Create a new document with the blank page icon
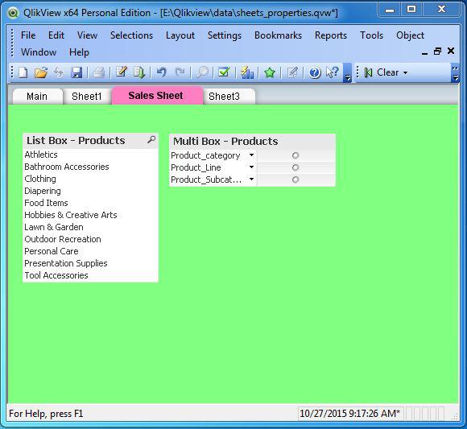The width and height of the screenshot is (467, 429). (x=23, y=72)
